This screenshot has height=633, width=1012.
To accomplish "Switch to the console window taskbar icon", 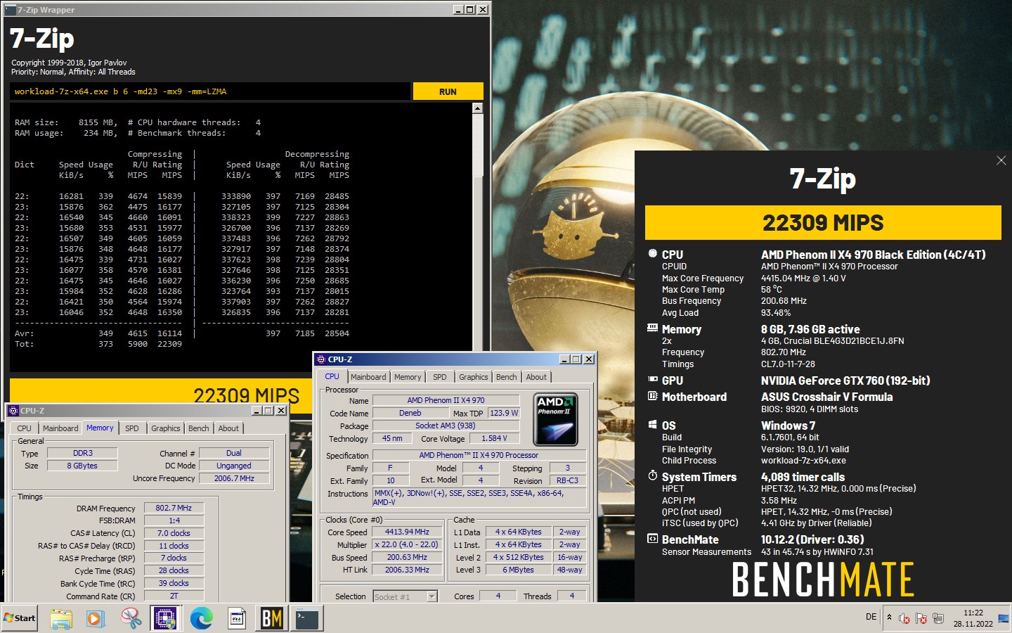I will pos(307,618).
